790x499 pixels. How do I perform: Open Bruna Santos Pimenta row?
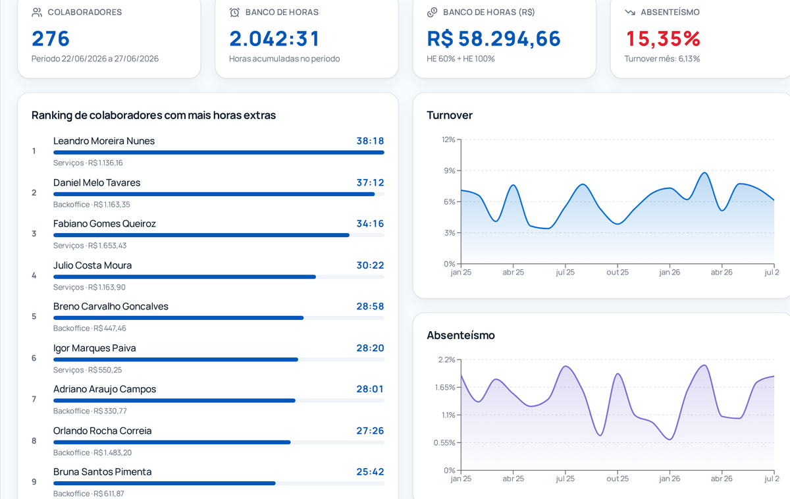pyautogui.click(x=208, y=482)
